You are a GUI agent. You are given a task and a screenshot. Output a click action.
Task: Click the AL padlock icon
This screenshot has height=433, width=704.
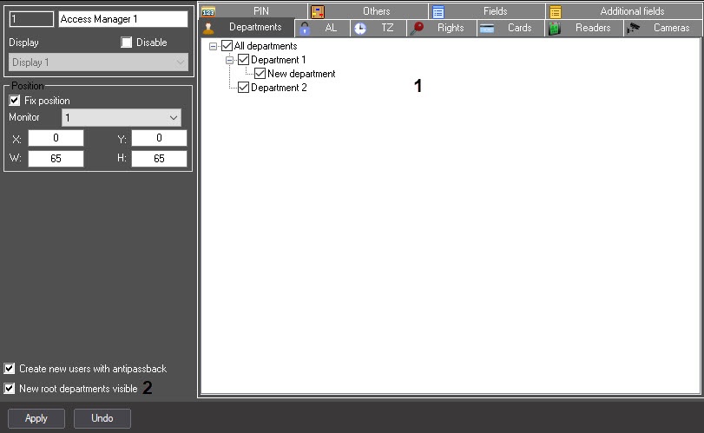305,29
